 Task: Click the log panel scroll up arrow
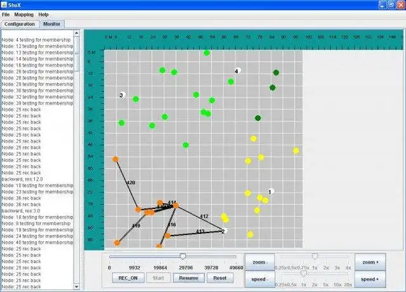tap(76, 33)
